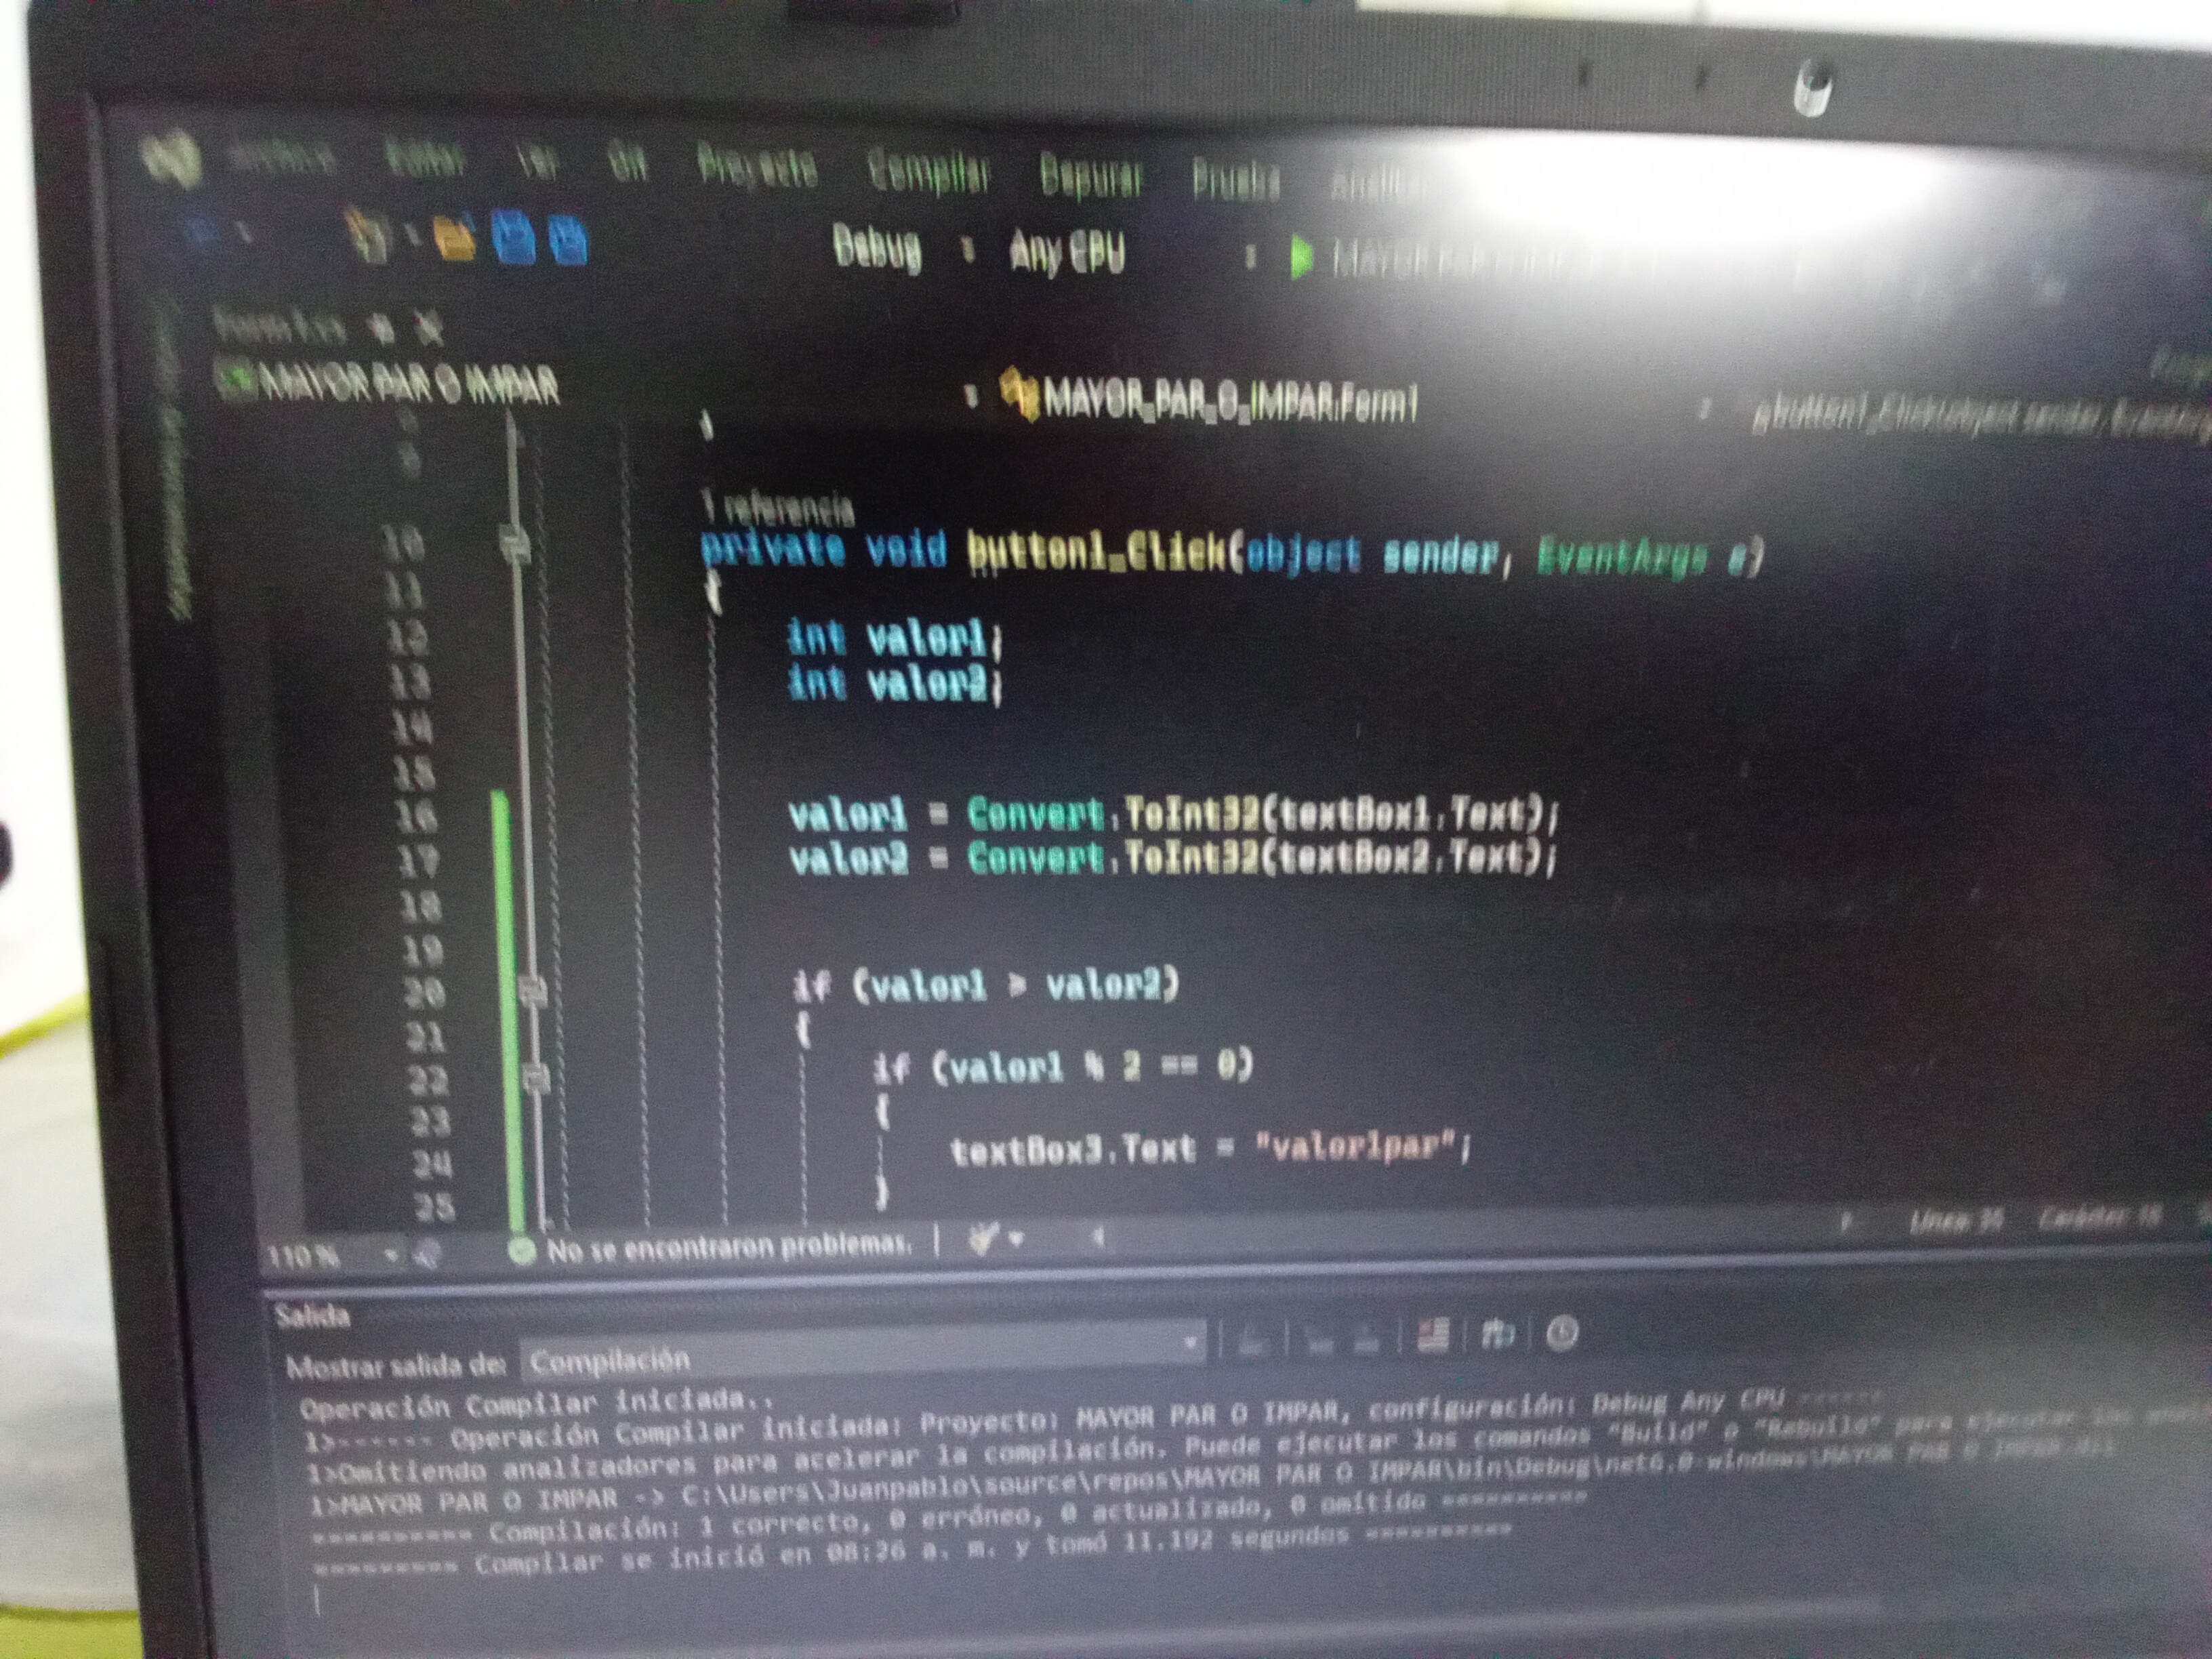The width and height of the screenshot is (2212, 1659).
Task: Click Clear All icon in Output panel
Action: pos(1433,1335)
